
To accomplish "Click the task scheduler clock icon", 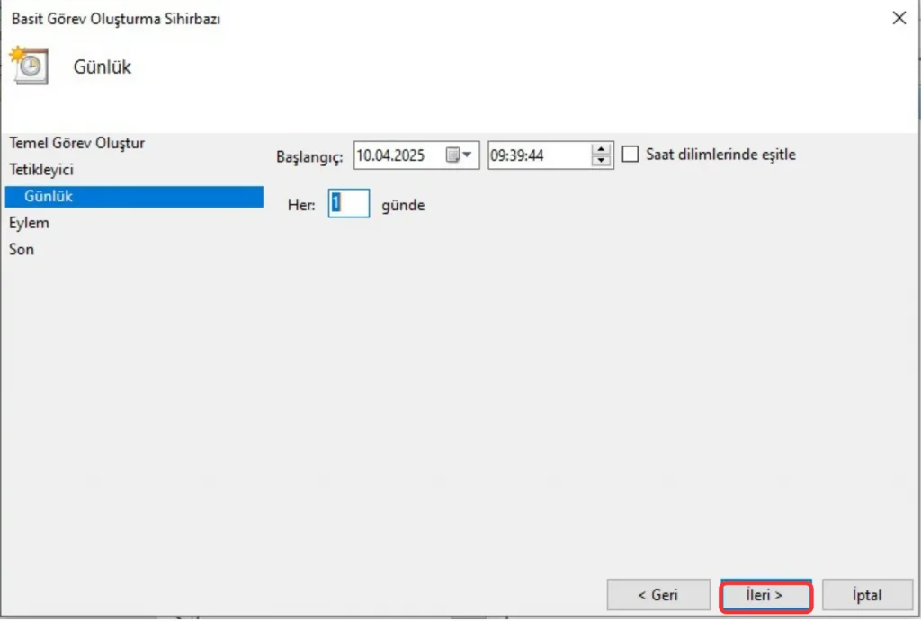I will click(x=30, y=66).
